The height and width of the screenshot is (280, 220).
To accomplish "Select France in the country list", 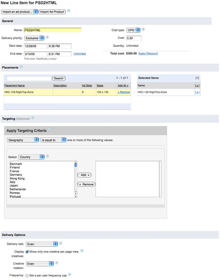I will [x=15, y=171].
